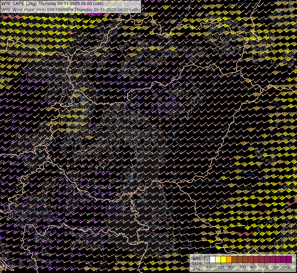This screenshot has height=273, width=297.
Task: Select the orange CAPE legend swatch
Action: 229,260
